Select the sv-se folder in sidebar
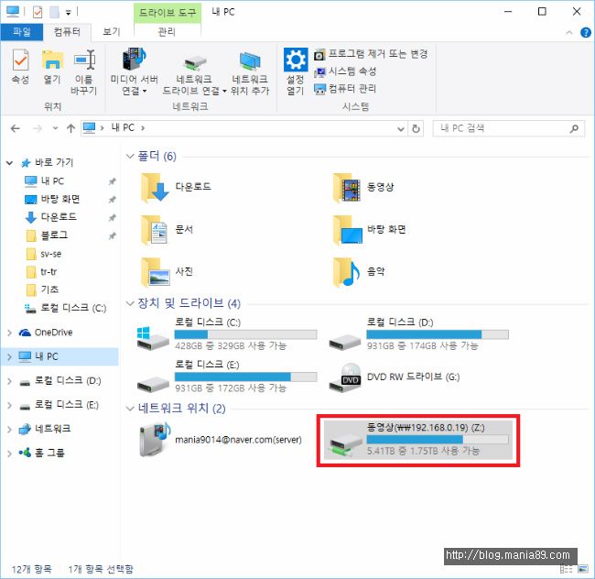Screen dimensions: 595x579 point(51,254)
